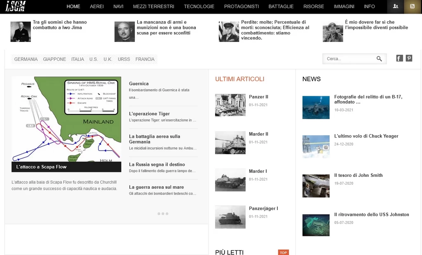
Task: Click the search magnifier icon
Action: (x=379, y=59)
